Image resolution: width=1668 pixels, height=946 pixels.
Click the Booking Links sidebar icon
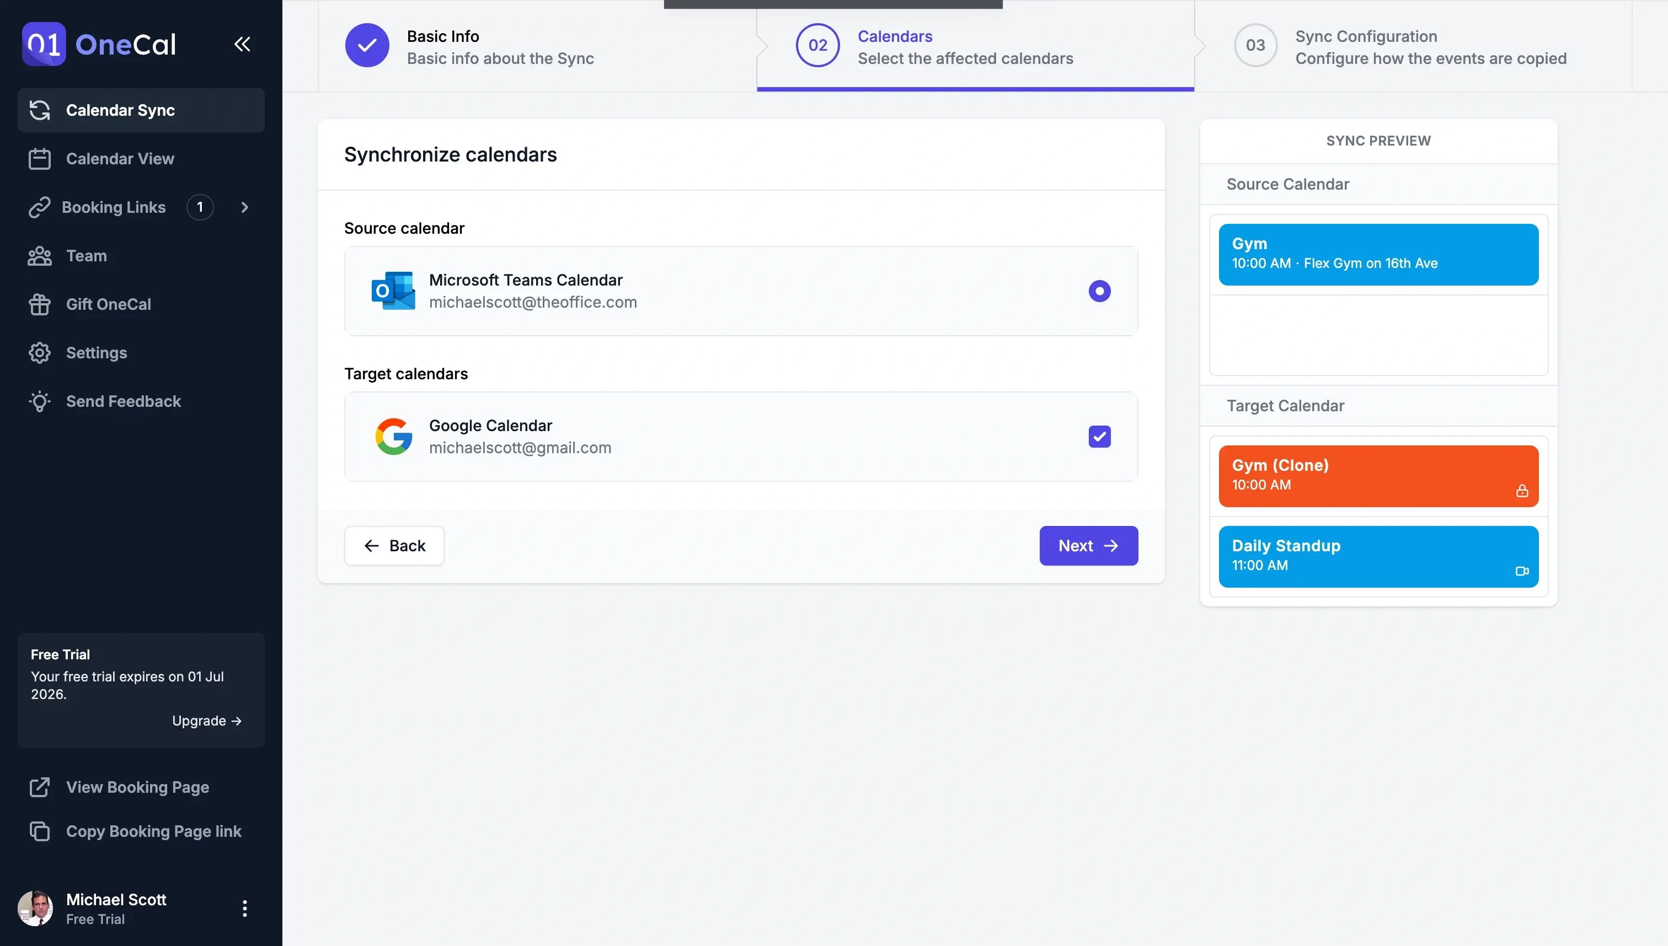click(x=39, y=208)
